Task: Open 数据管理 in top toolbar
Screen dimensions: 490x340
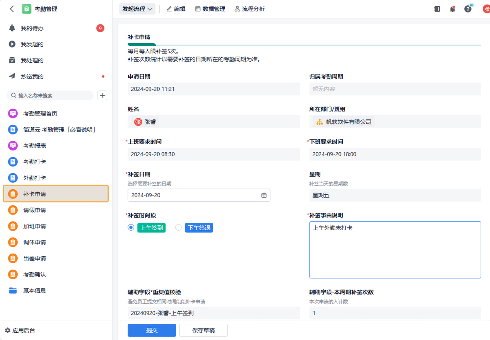Action: 210,9
